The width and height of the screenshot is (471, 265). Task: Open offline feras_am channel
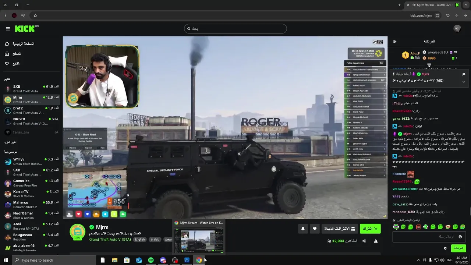pos(31,132)
